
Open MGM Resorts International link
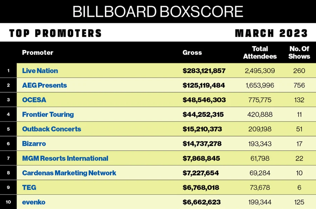65,158
